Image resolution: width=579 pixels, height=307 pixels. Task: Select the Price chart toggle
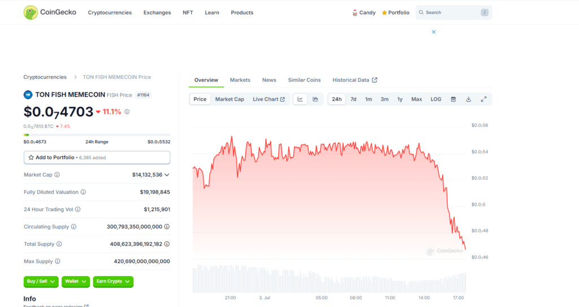point(200,99)
